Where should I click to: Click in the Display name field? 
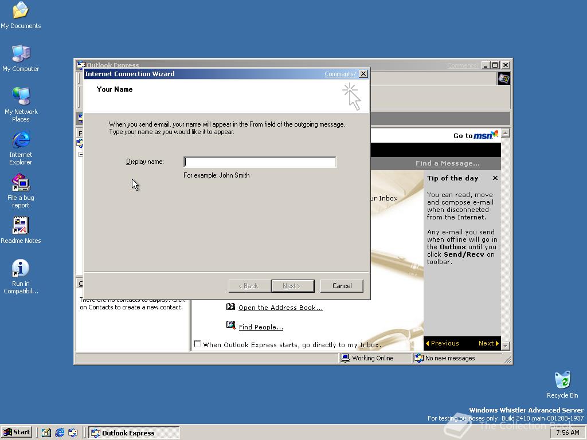[x=260, y=162]
